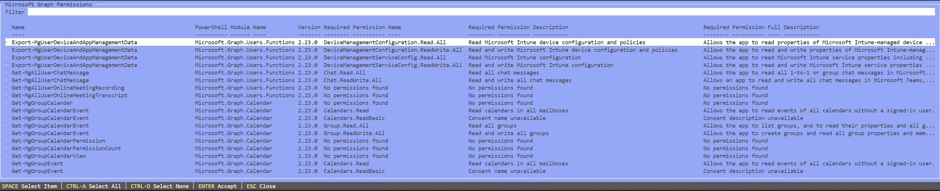
Task: Select the Get-MgGroupCalendarPermissionCount row name
Action: point(66,148)
